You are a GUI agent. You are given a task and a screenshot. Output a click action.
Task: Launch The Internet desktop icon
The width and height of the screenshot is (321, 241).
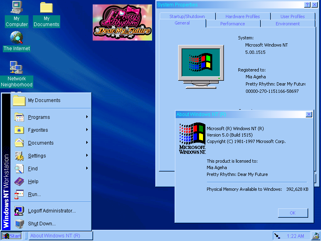(16, 41)
